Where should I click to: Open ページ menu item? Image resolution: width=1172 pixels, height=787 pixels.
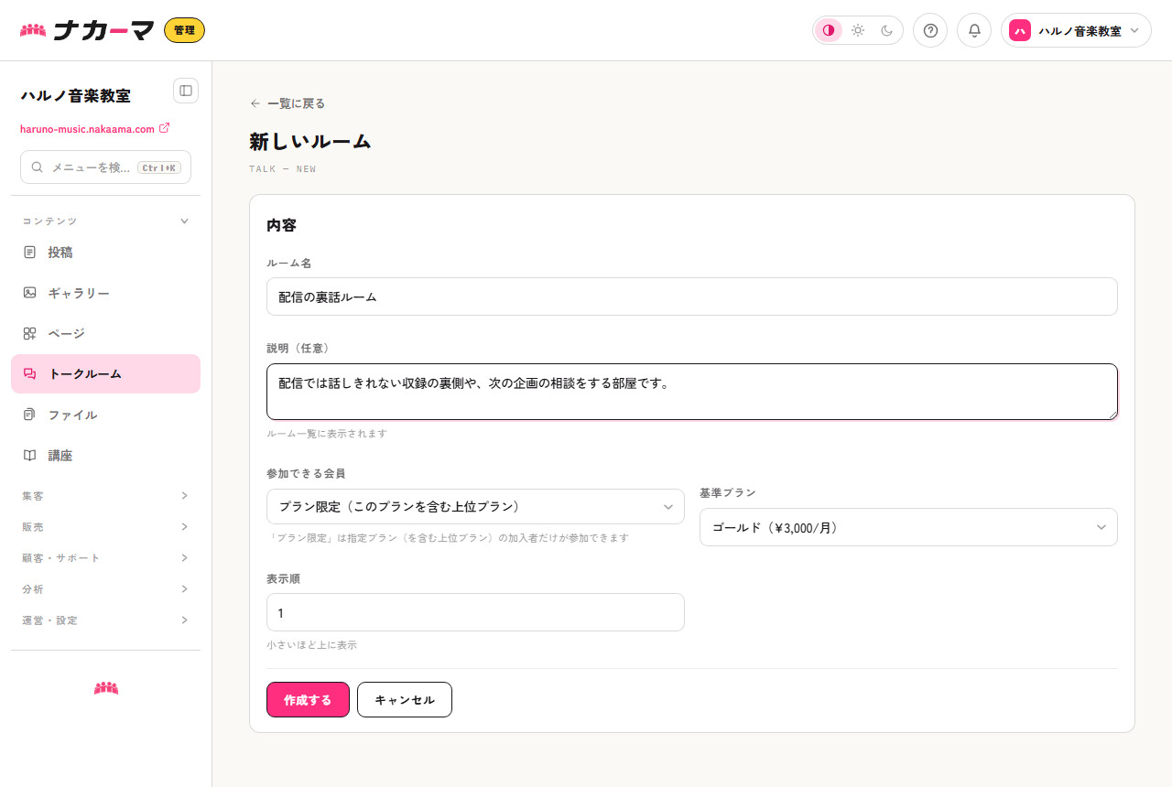[105, 333]
